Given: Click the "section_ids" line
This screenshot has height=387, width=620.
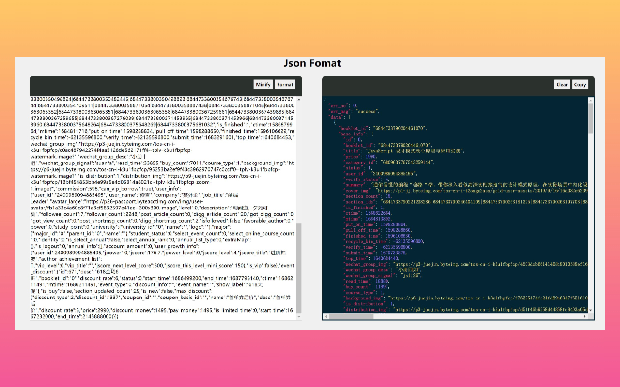Looking at the screenshot, I should 465,202.
